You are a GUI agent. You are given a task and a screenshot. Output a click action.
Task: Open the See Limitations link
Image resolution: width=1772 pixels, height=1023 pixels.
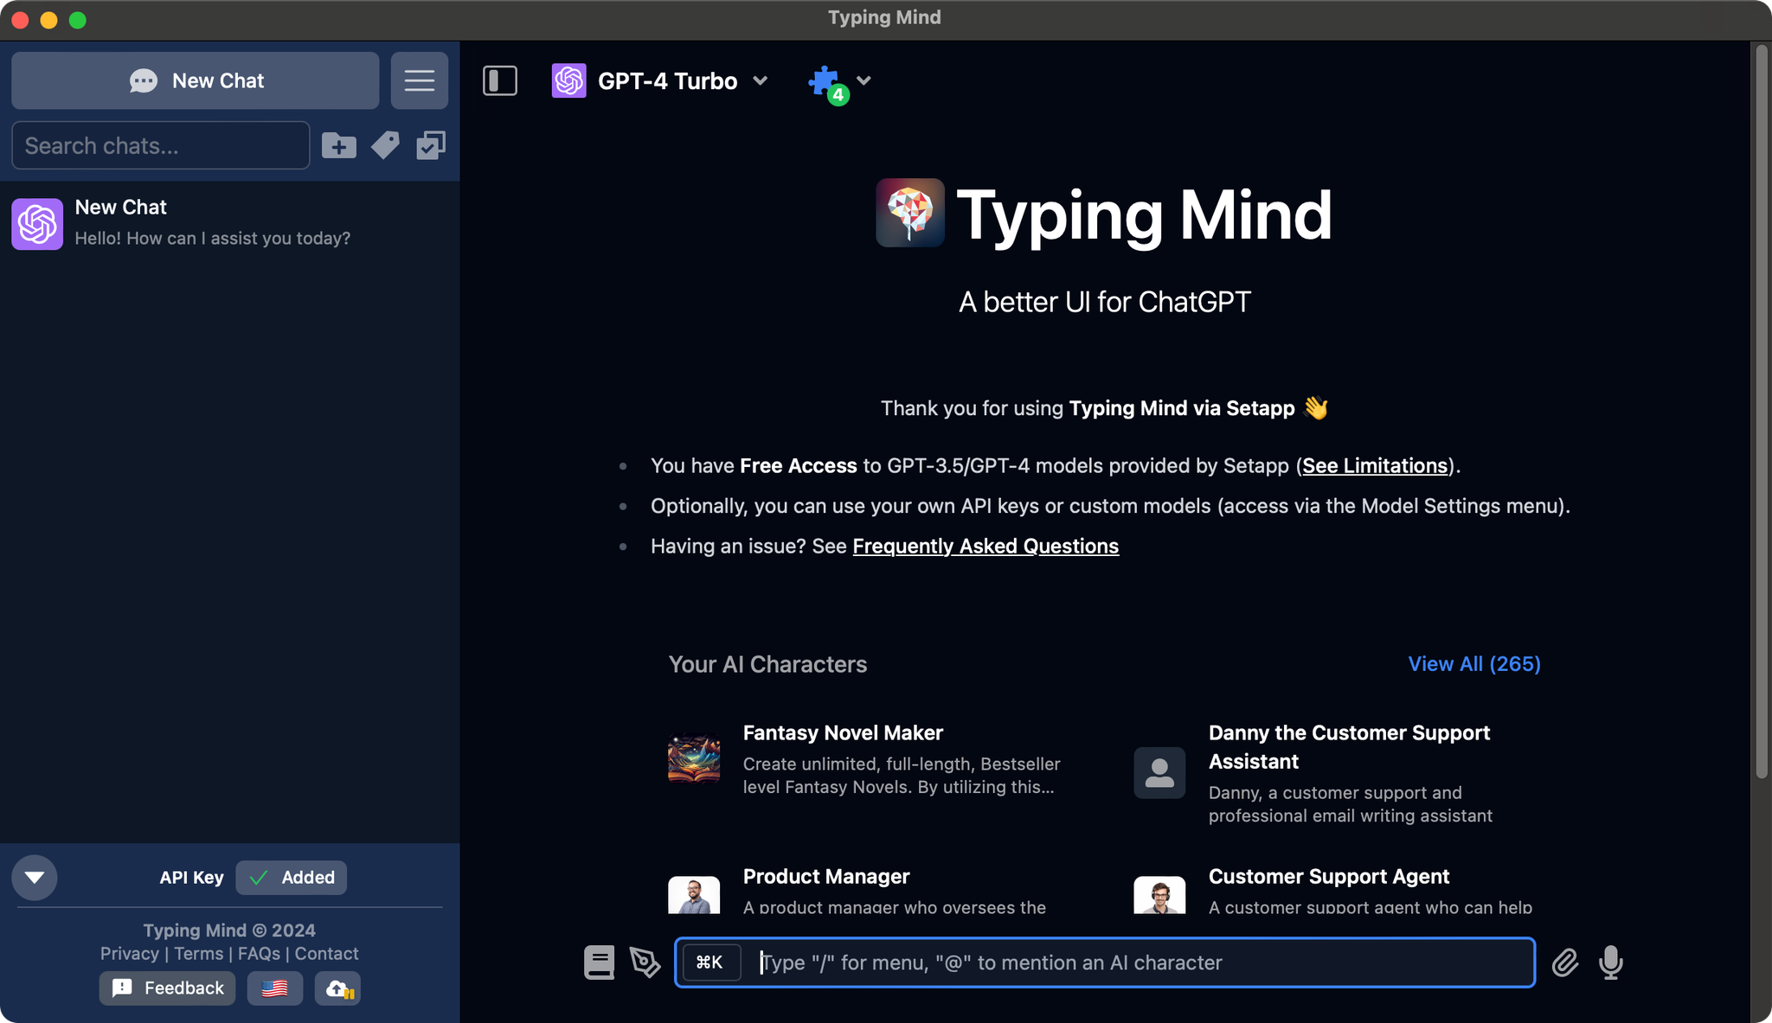pyautogui.click(x=1376, y=465)
